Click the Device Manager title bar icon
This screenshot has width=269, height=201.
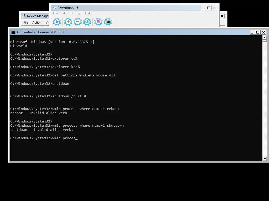[24, 16]
